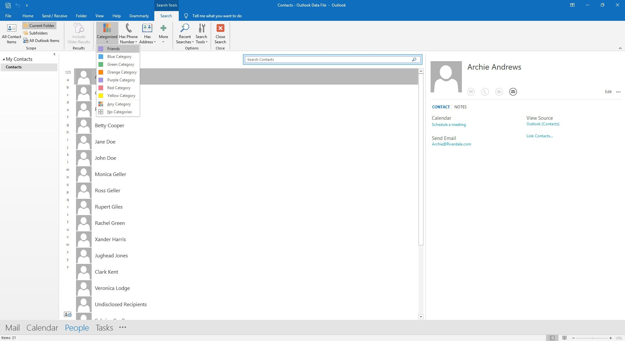625x341 pixels.
Task: Click Close Search button
Action: point(220,34)
